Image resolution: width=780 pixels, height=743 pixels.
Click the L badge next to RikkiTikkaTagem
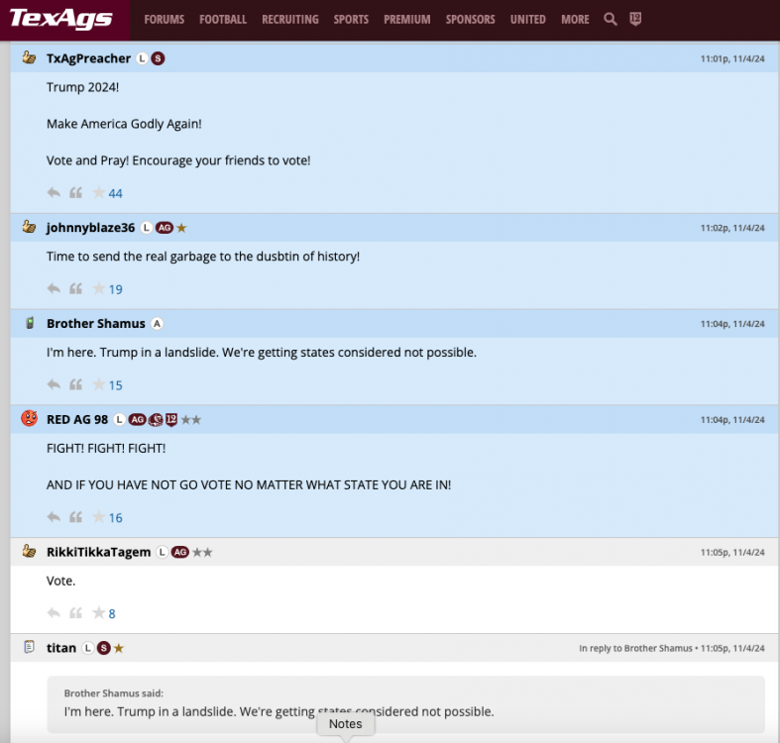click(162, 552)
